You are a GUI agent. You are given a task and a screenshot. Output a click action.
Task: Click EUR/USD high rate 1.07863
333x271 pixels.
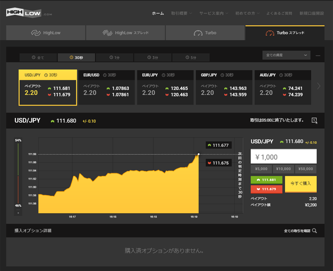point(120,88)
